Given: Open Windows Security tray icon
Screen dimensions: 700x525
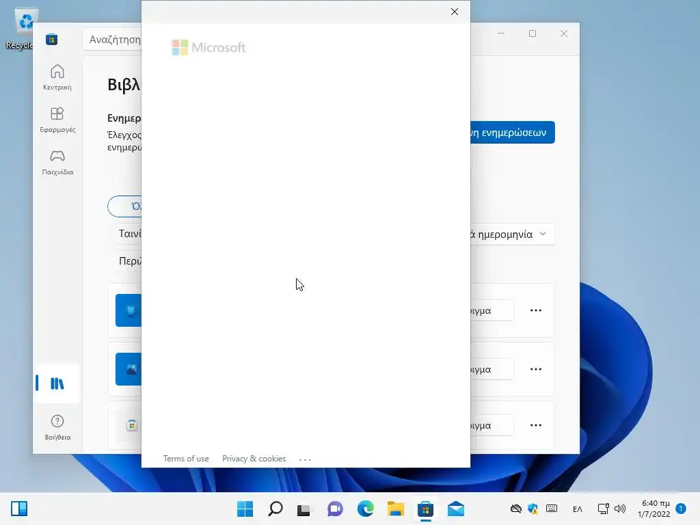Looking at the screenshot, I should 533,509.
